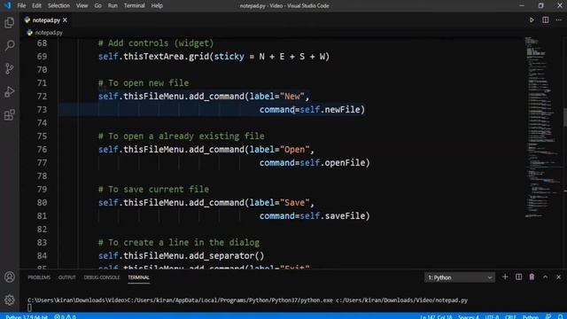The image size is (567, 319).
Task: Click the '"Save"' string on line 80
Action: [295, 203]
